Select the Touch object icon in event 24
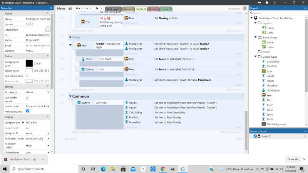This screenshot has height=173, width=308. pyautogui.click(x=83, y=59)
